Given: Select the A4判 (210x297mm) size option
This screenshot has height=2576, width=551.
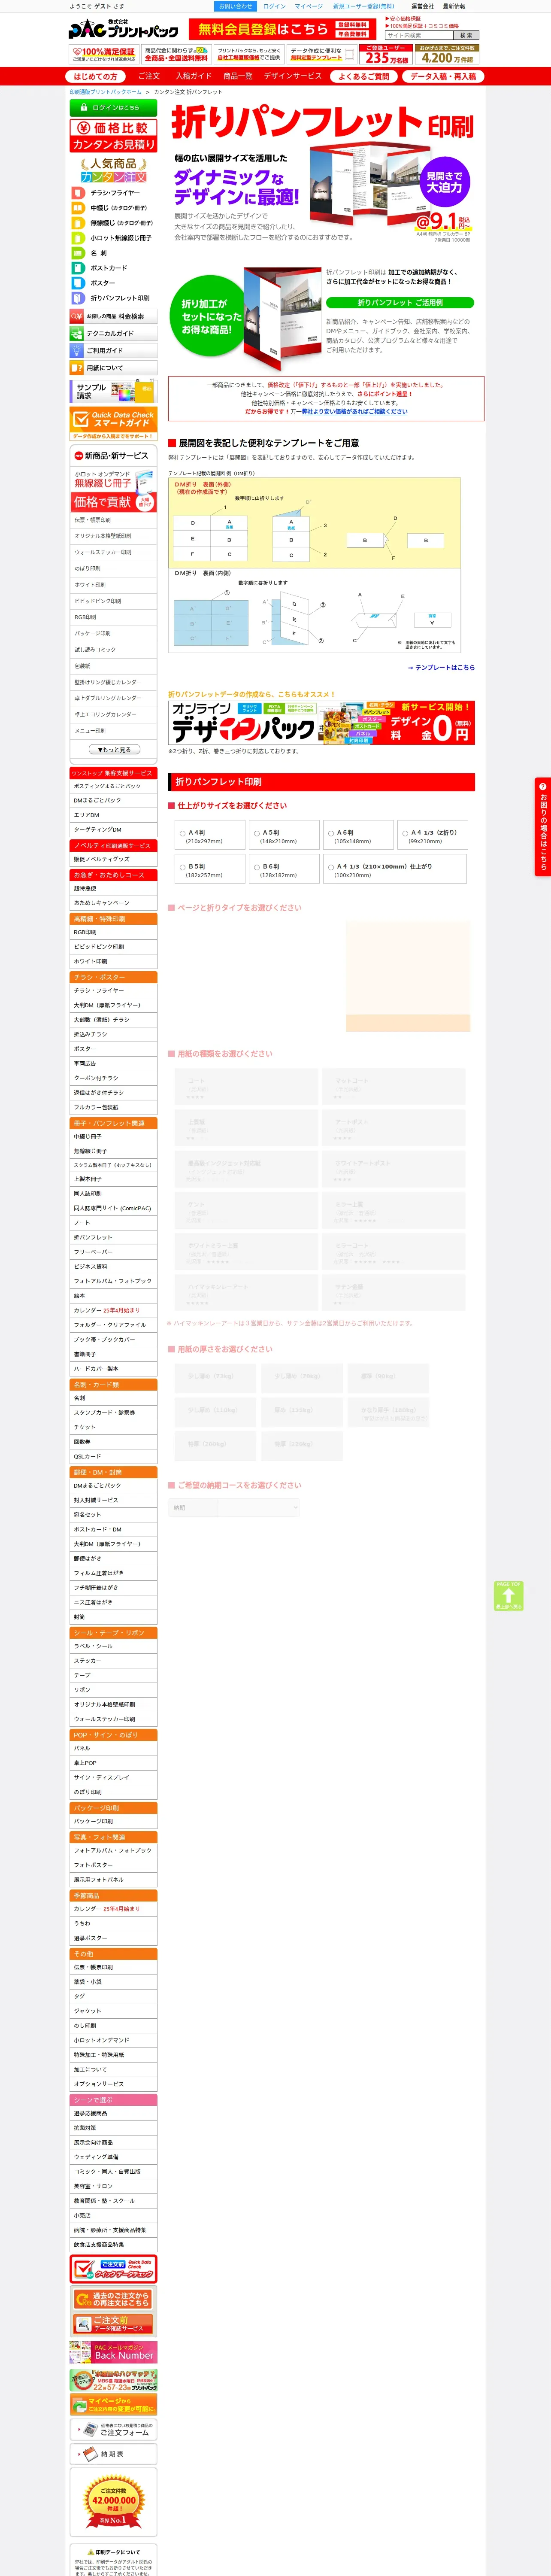Looking at the screenshot, I should click(209, 836).
